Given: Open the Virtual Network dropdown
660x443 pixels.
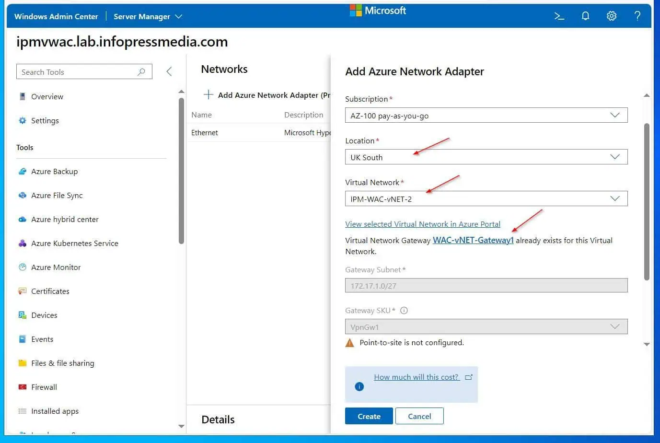Looking at the screenshot, I should [486, 198].
